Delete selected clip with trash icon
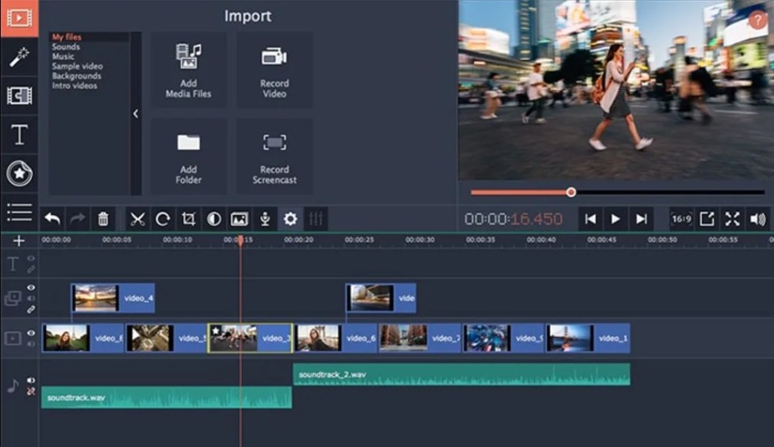774x447 pixels. (x=103, y=218)
